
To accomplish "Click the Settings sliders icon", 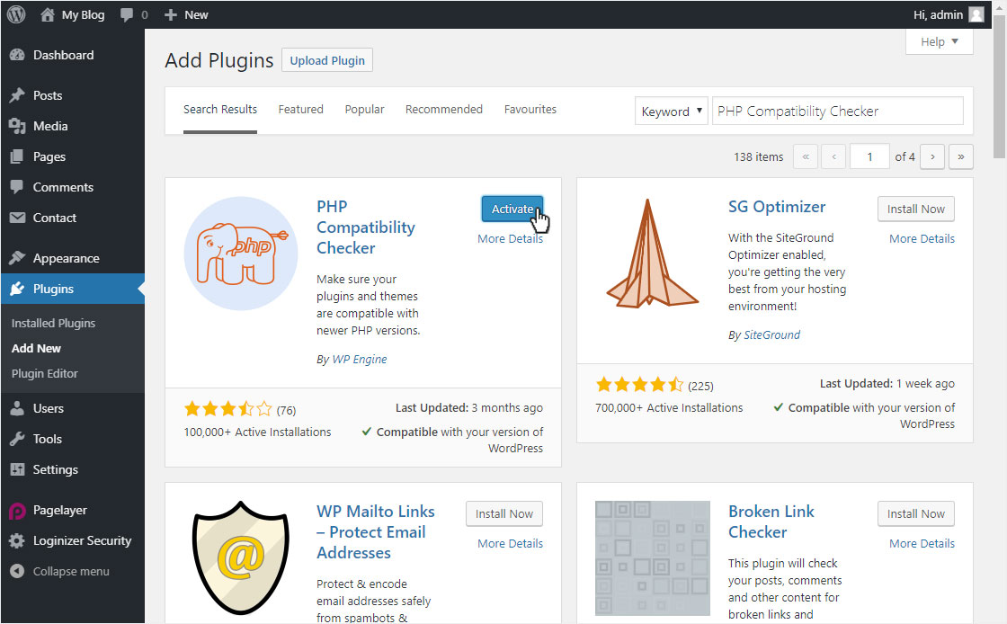I will click(17, 469).
